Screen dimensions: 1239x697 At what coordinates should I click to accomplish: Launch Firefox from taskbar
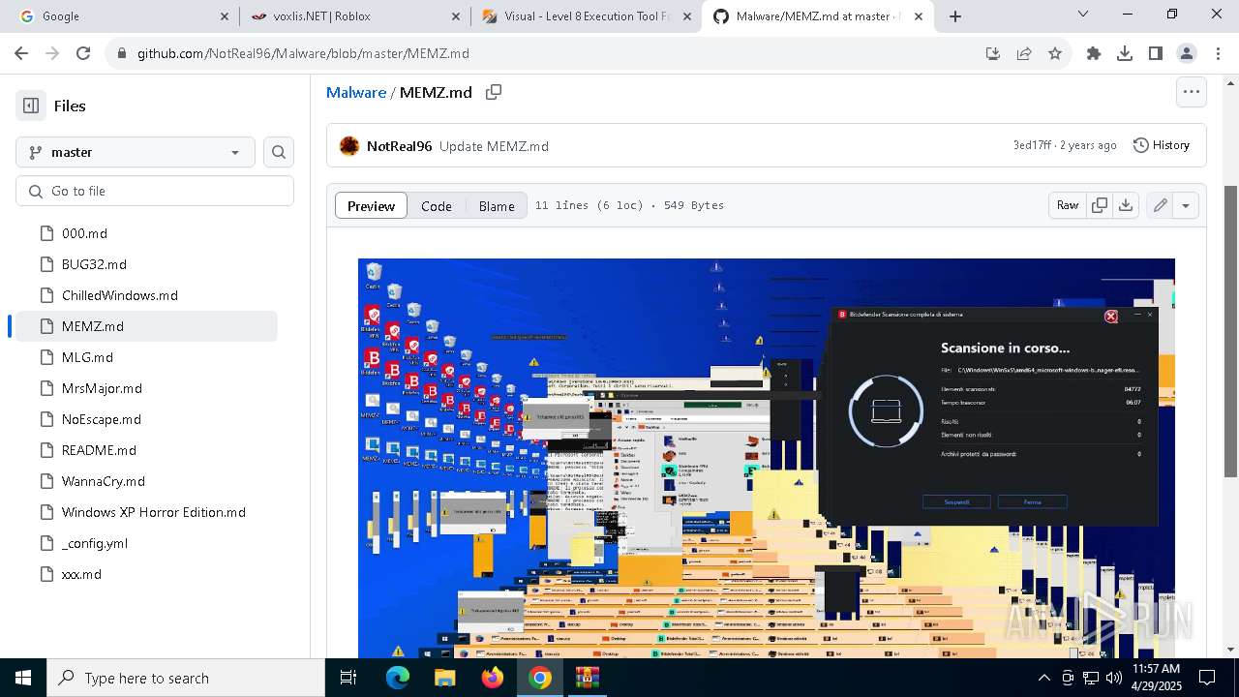(x=493, y=678)
